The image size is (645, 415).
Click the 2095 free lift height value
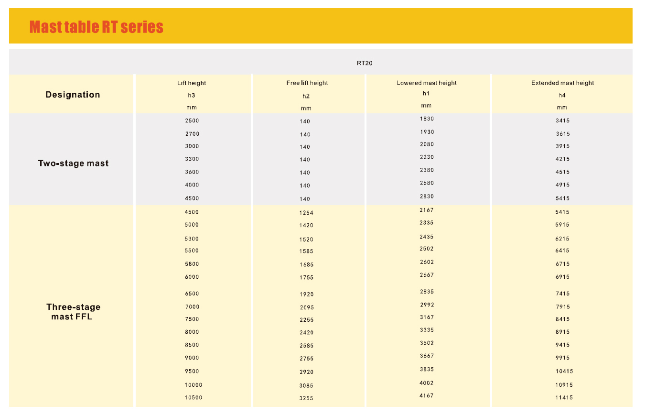pyautogui.click(x=307, y=307)
